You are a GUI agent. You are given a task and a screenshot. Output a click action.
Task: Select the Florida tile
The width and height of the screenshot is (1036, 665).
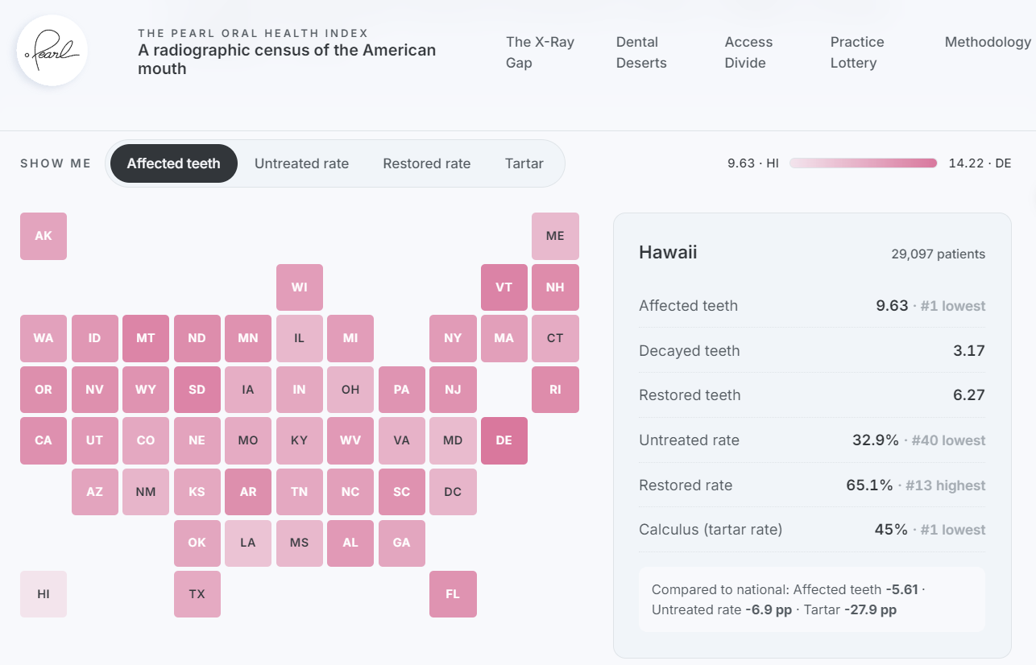coord(453,594)
